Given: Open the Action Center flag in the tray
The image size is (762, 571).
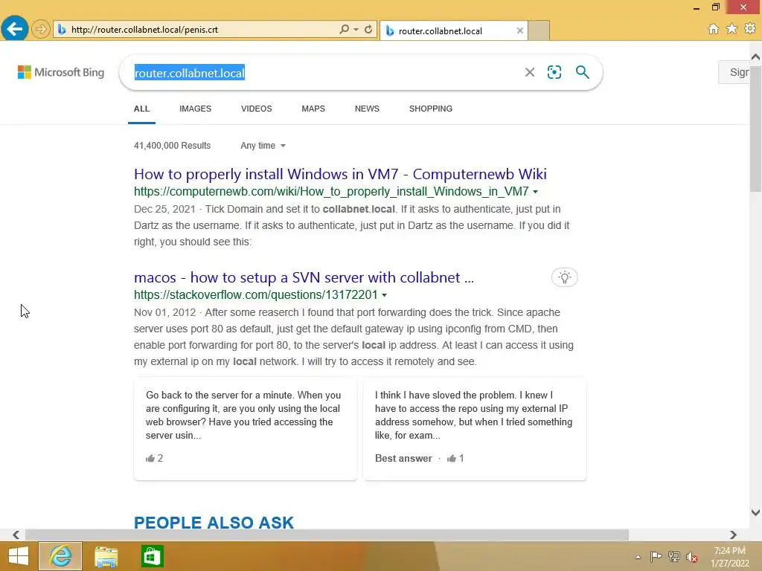Looking at the screenshot, I should click(x=656, y=556).
